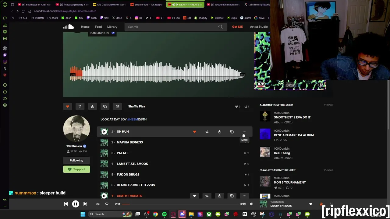Viewport: 390px width, 219px height.
Task: Open album SMOOTHEST 2 EVA DO IT
Action: pos(292,117)
